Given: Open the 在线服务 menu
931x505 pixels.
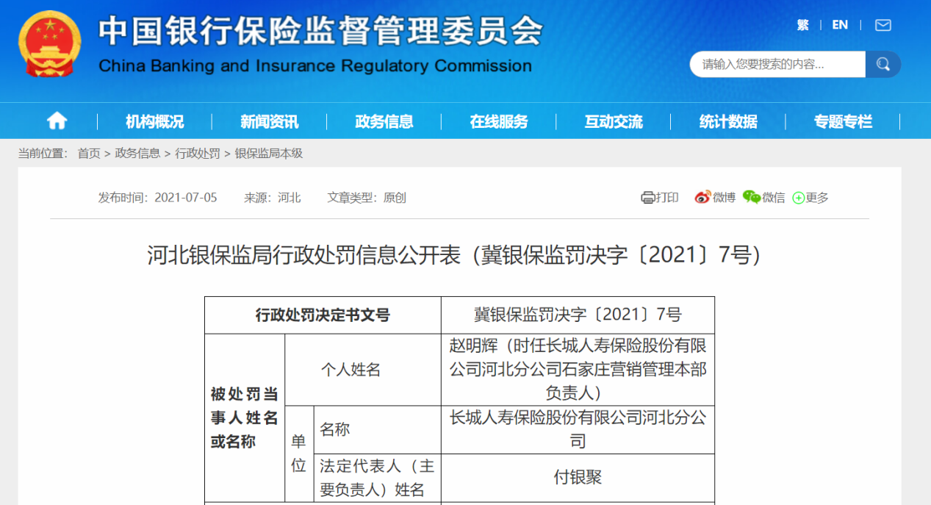Looking at the screenshot, I should (x=499, y=121).
